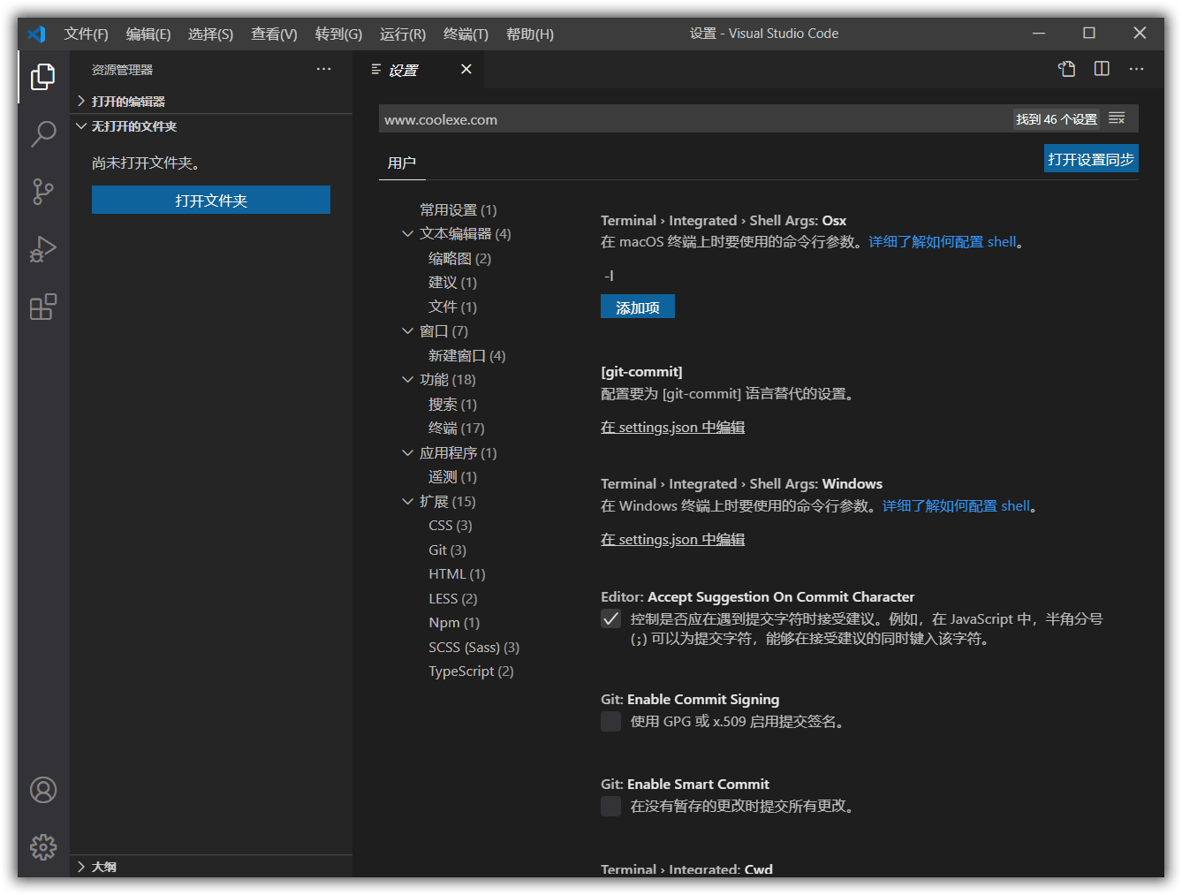
Task: Split the editor to the right
Action: coord(1102,69)
